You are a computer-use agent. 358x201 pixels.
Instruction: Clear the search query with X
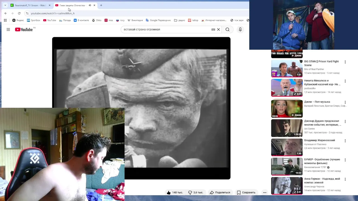pos(218,29)
